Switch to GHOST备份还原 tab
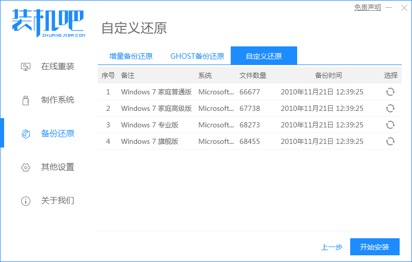Image resolution: width=412 pixels, height=262 pixels. (x=197, y=56)
